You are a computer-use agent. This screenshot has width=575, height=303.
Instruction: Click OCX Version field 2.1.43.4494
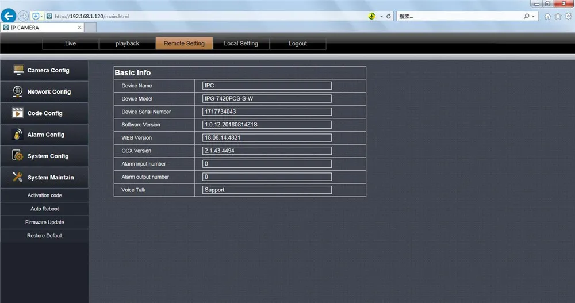click(x=267, y=151)
